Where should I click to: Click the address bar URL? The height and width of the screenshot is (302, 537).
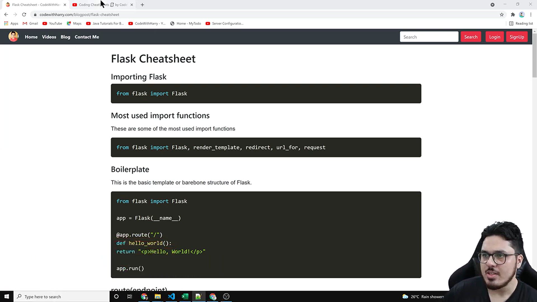coord(79,15)
